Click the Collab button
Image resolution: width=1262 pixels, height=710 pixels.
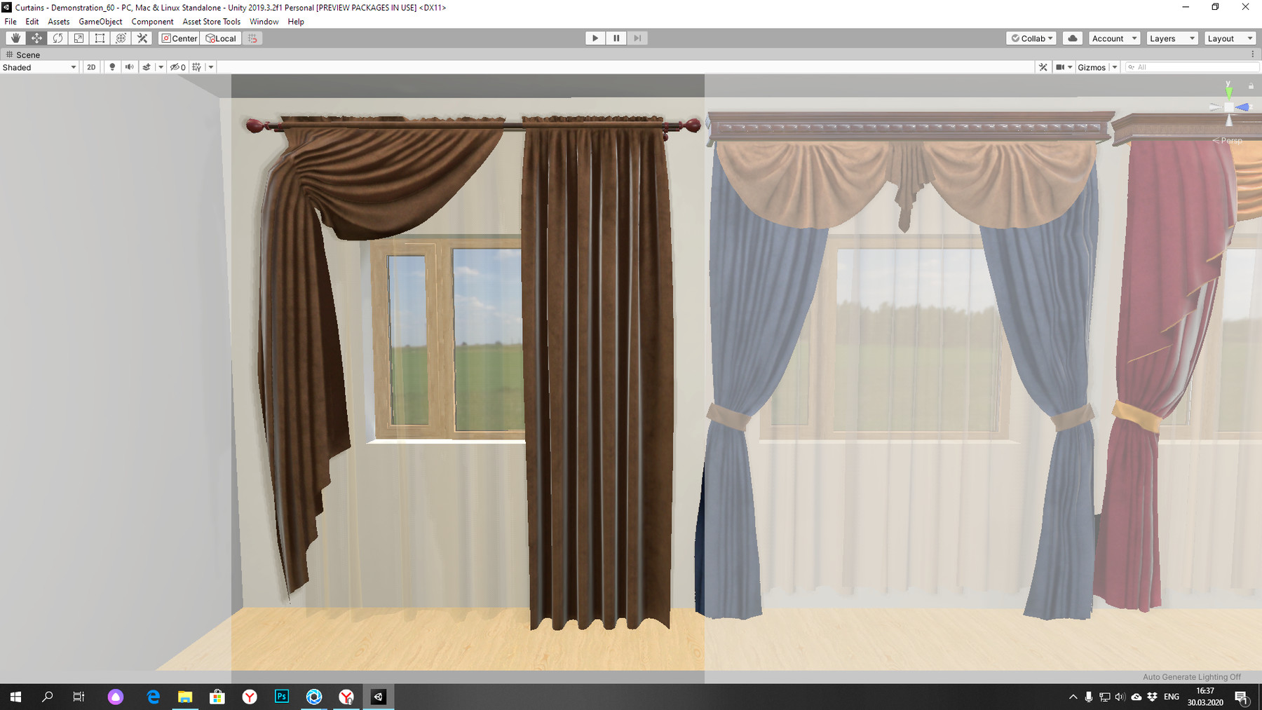1031,38
